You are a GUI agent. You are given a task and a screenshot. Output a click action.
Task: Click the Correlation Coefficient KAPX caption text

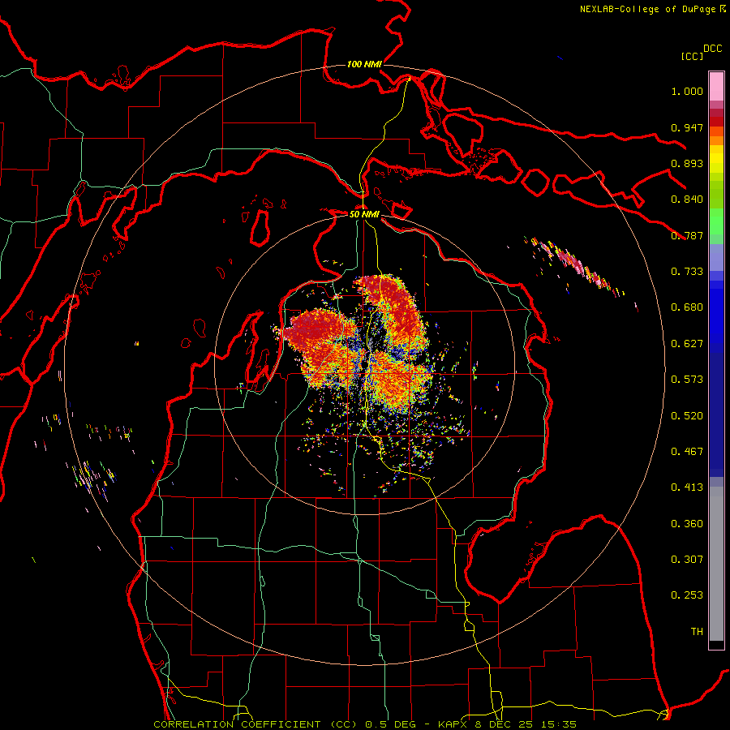pos(365,724)
